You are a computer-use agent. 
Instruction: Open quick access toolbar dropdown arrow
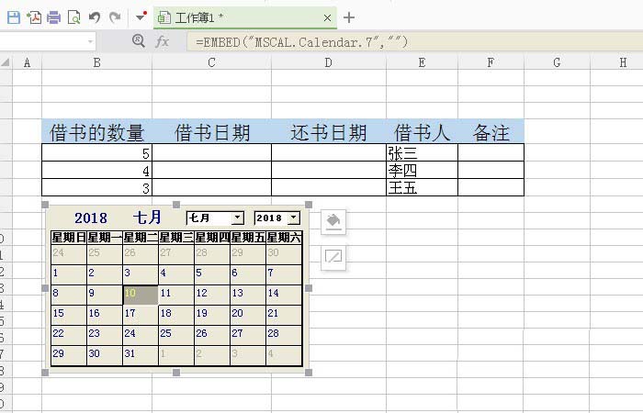tap(141, 17)
